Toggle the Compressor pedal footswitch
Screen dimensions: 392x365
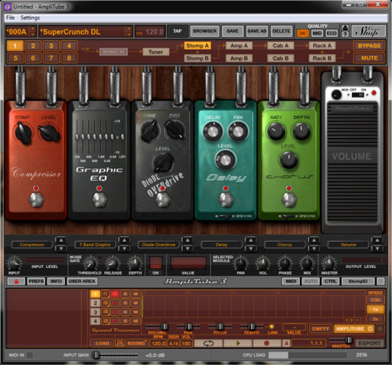pyautogui.click(x=37, y=199)
